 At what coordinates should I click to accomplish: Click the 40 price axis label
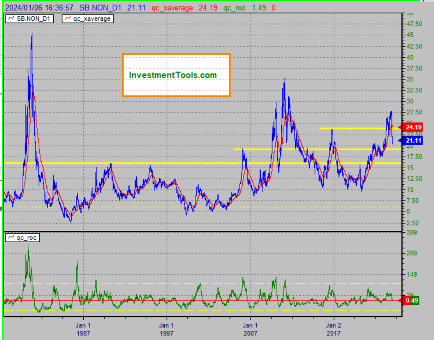click(x=410, y=57)
